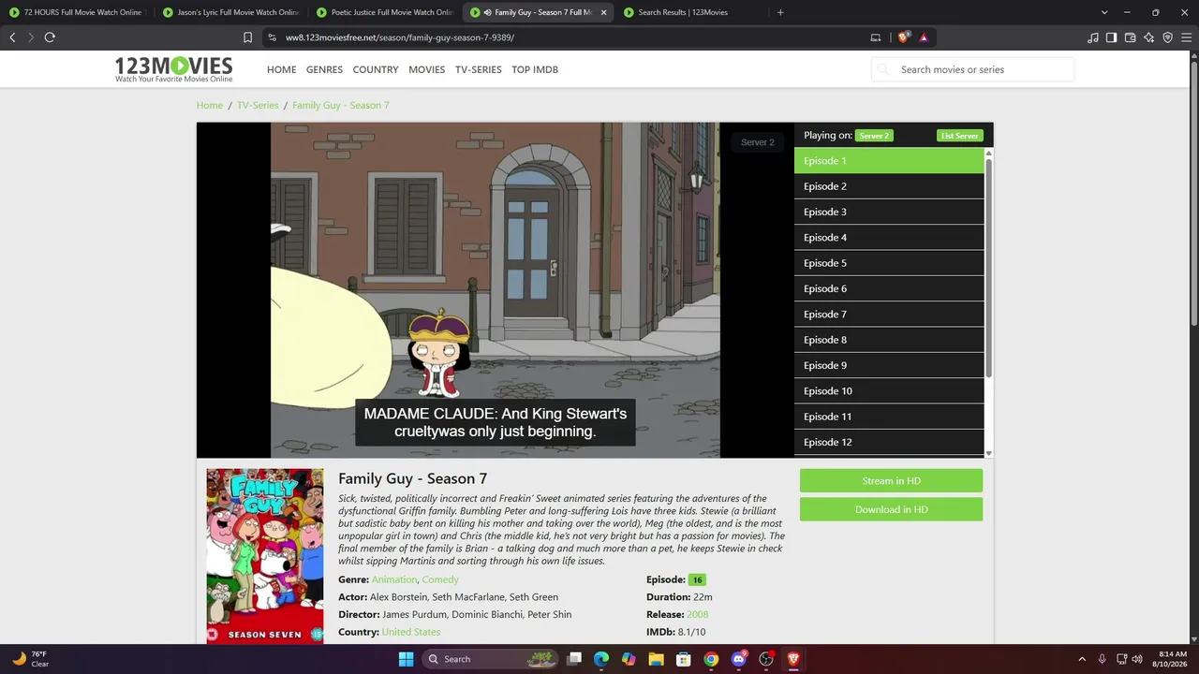Viewport: 1199px width, 674px height.
Task: Click the browser back arrow
Action: pyautogui.click(x=12, y=37)
